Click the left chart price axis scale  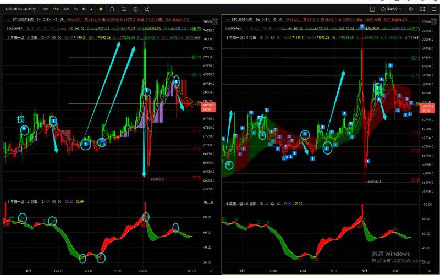point(209,110)
